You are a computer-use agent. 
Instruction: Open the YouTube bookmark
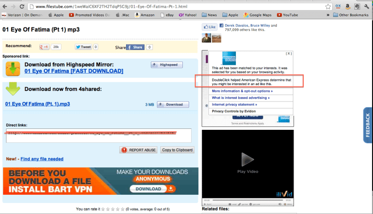pyautogui.click(x=287, y=15)
